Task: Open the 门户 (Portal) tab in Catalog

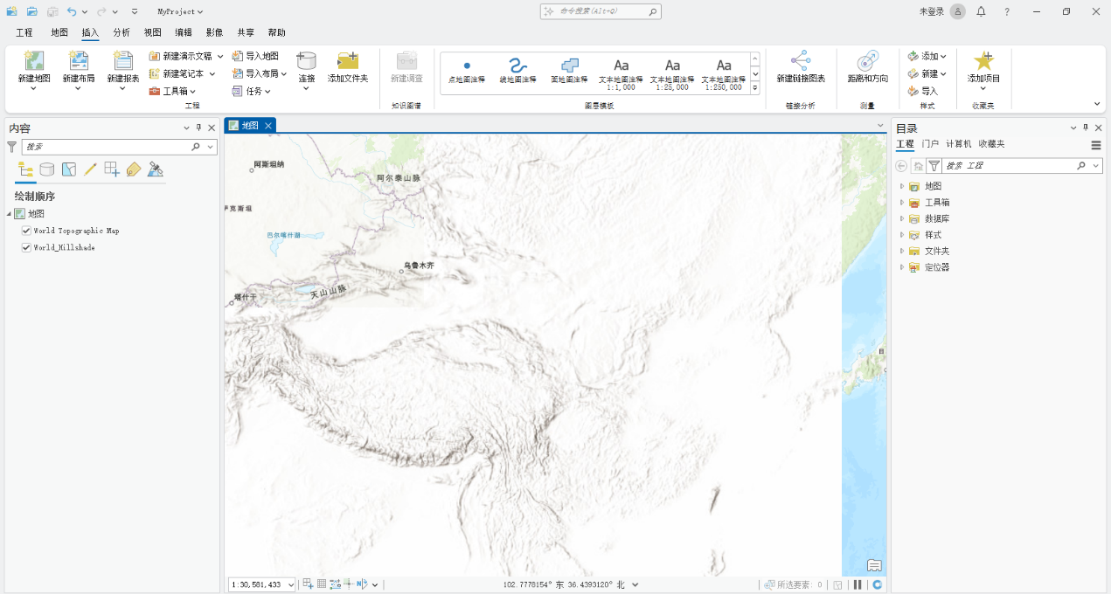Action: click(930, 144)
